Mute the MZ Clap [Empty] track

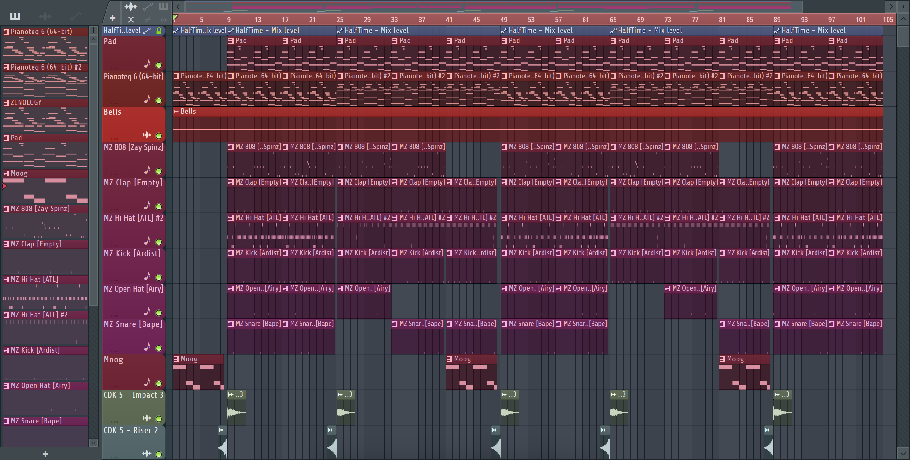tap(159, 206)
